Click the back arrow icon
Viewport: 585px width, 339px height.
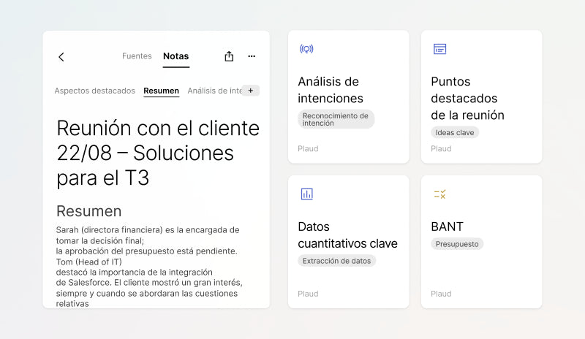coord(61,57)
